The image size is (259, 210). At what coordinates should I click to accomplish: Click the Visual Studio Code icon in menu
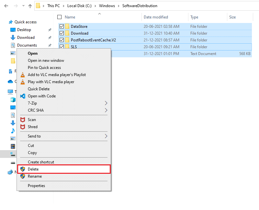click(x=22, y=96)
